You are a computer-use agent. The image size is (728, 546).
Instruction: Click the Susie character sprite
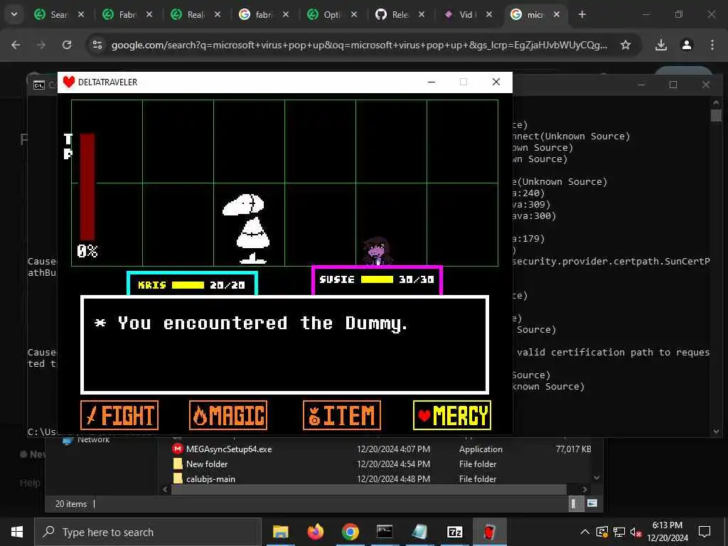[x=378, y=251]
